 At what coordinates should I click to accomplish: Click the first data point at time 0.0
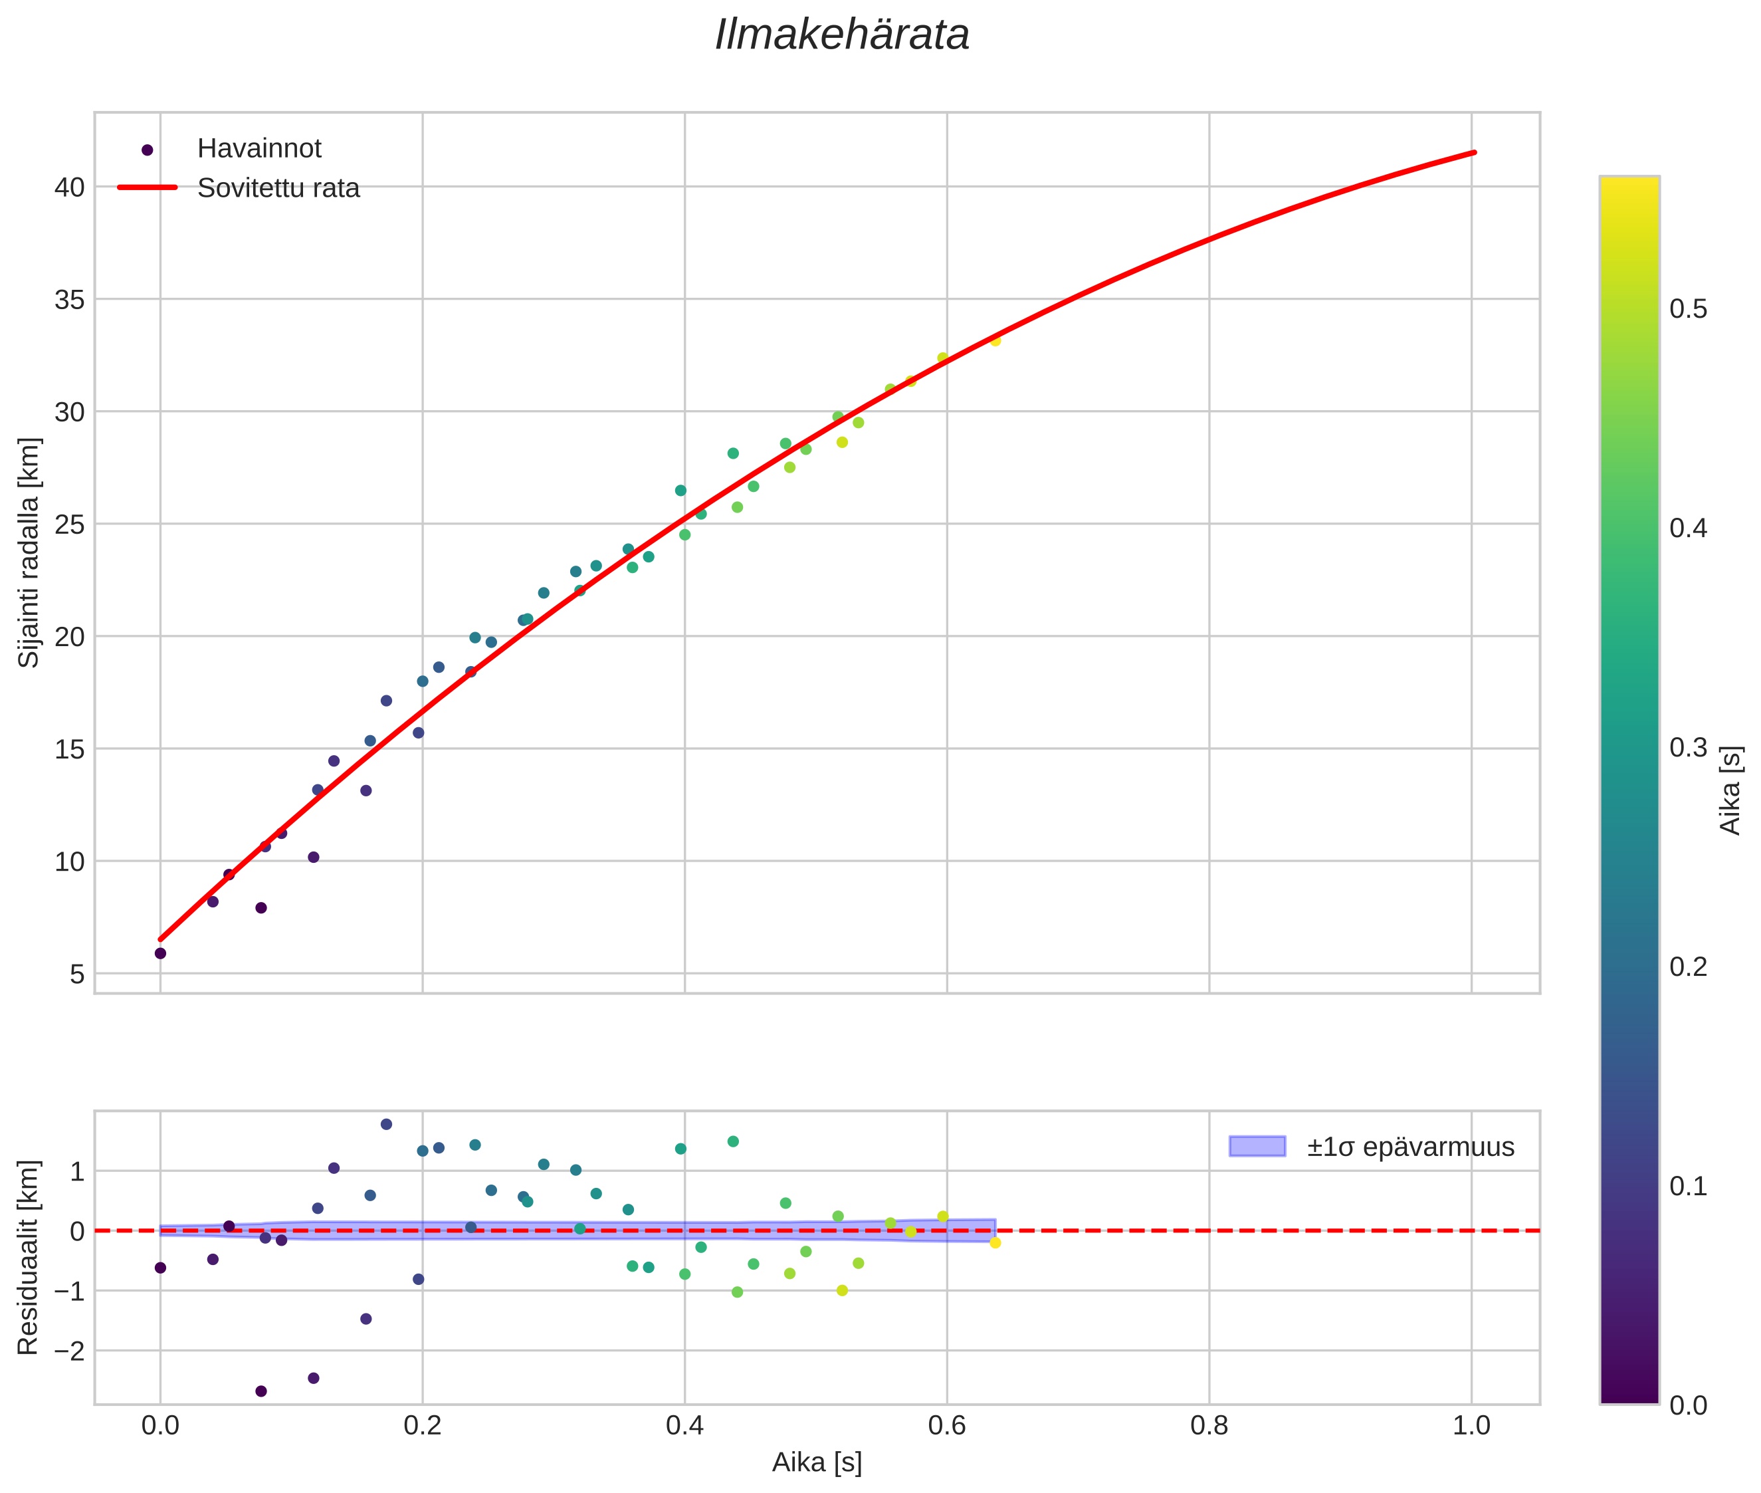click(160, 953)
